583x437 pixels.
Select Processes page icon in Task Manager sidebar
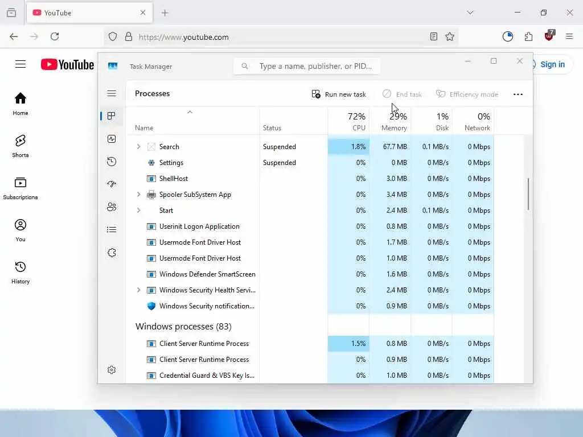click(111, 116)
